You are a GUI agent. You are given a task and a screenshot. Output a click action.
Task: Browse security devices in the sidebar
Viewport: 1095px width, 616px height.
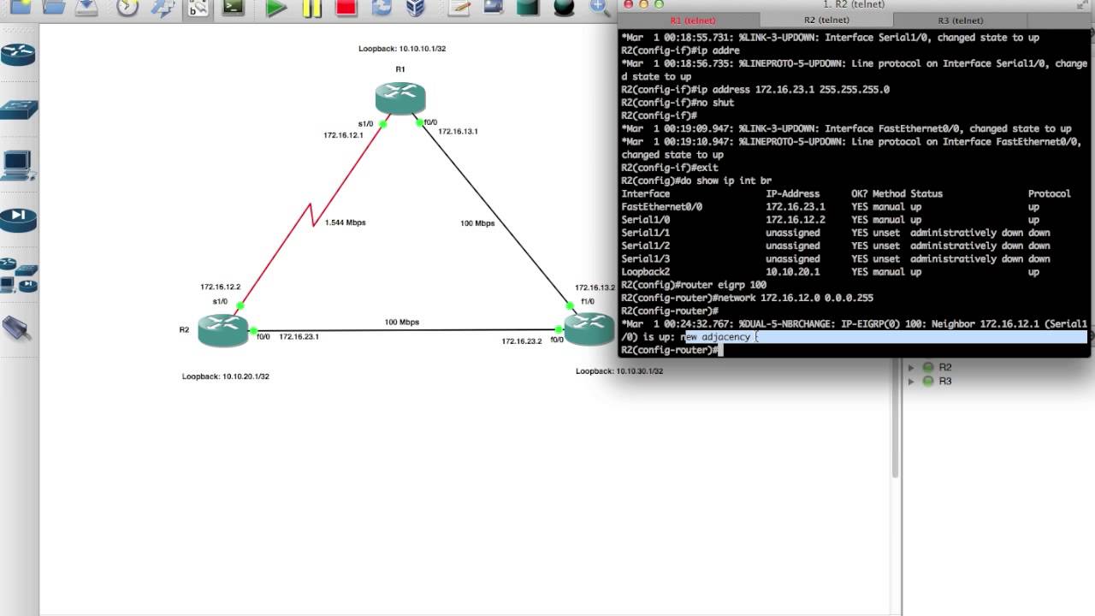pos(18,220)
